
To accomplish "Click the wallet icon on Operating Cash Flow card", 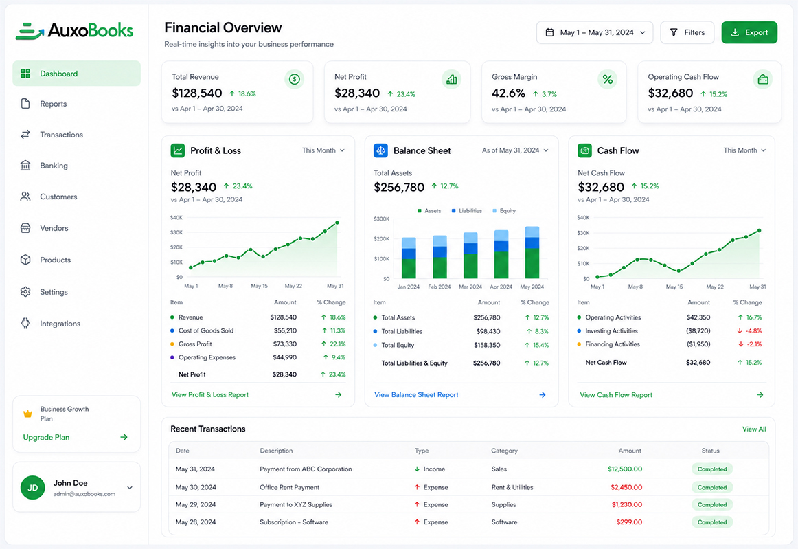I will coord(763,79).
